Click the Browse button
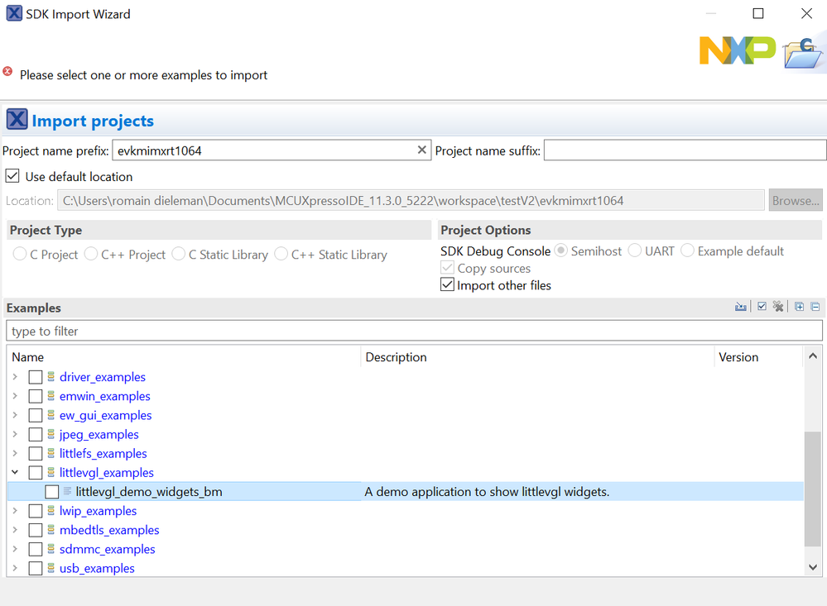Viewport: 827px width, 606px height. [795, 200]
